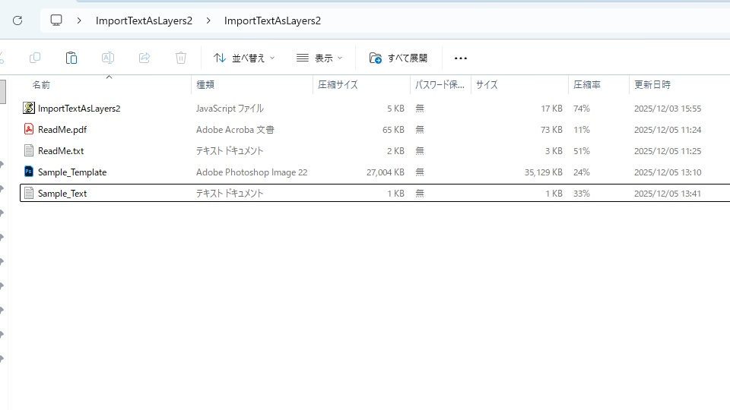Screen dimensions: 730x410
Task: Click the 11% compression ratio value
Action: point(582,130)
